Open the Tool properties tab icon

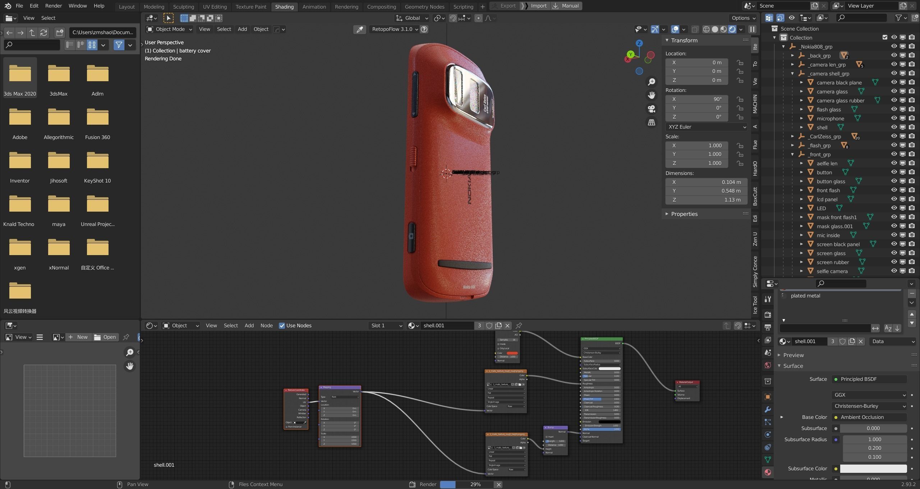[768, 299]
